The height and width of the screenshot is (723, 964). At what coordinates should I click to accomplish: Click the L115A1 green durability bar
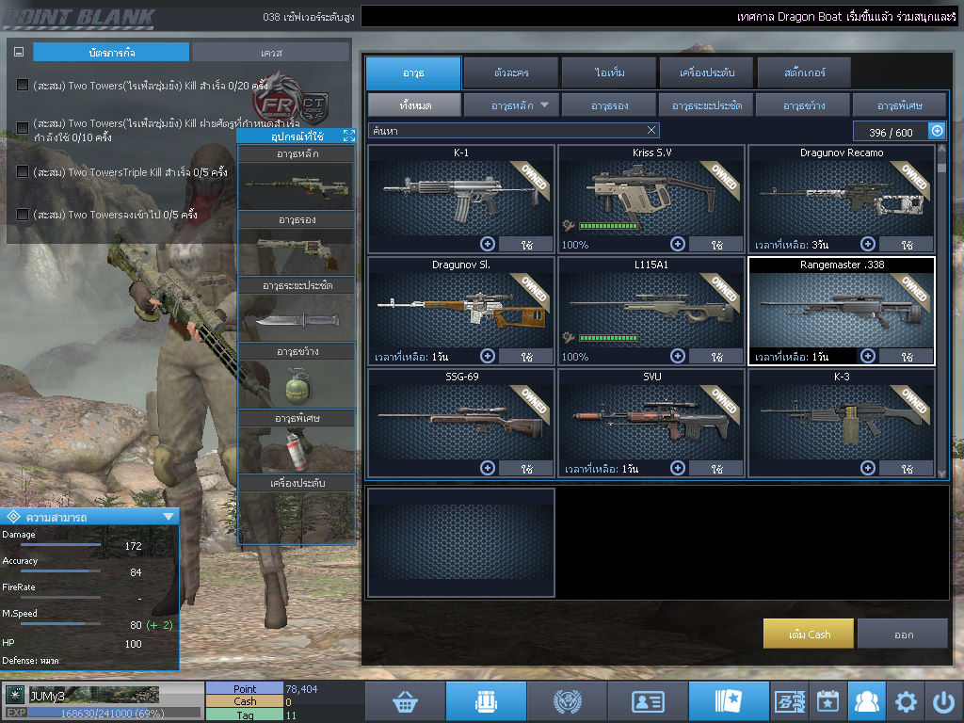[x=609, y=338]
